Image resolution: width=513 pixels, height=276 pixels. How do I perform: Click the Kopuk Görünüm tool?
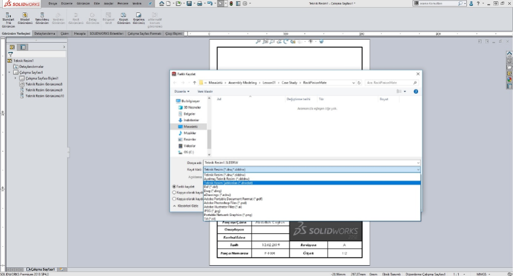pos(123,15)
